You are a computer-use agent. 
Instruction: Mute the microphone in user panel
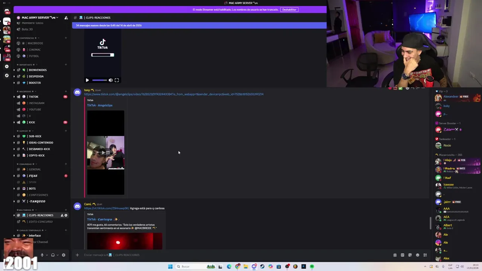click(x=42, y=255)
